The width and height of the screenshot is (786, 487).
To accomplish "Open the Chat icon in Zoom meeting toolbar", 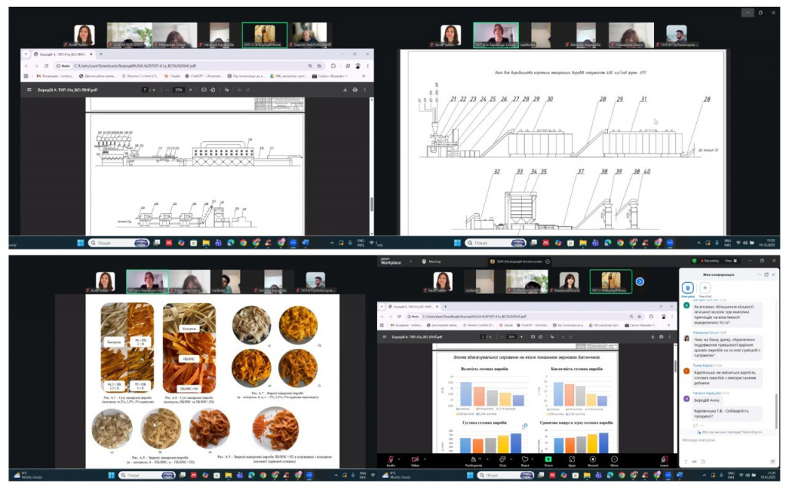I will pyautogui.click(x=503, y=459).
